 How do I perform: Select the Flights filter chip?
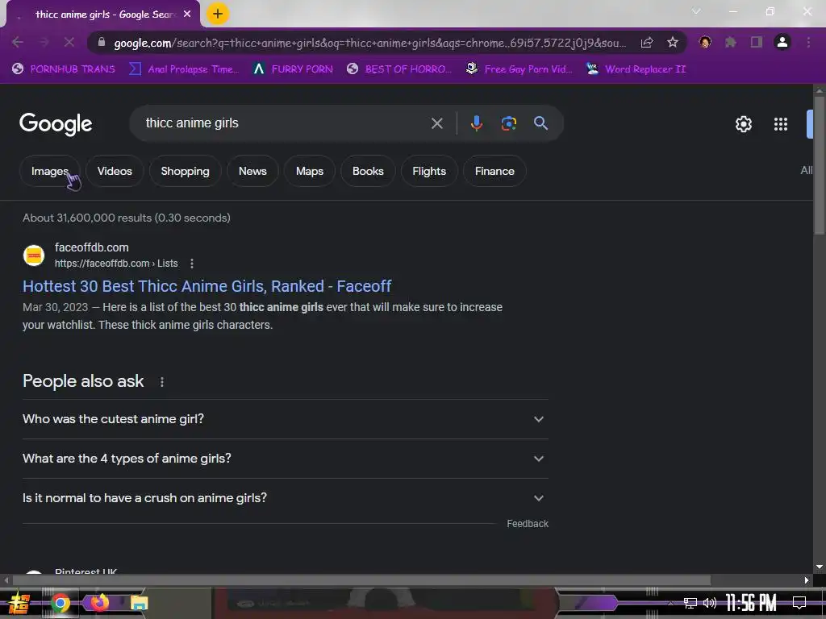429,171
